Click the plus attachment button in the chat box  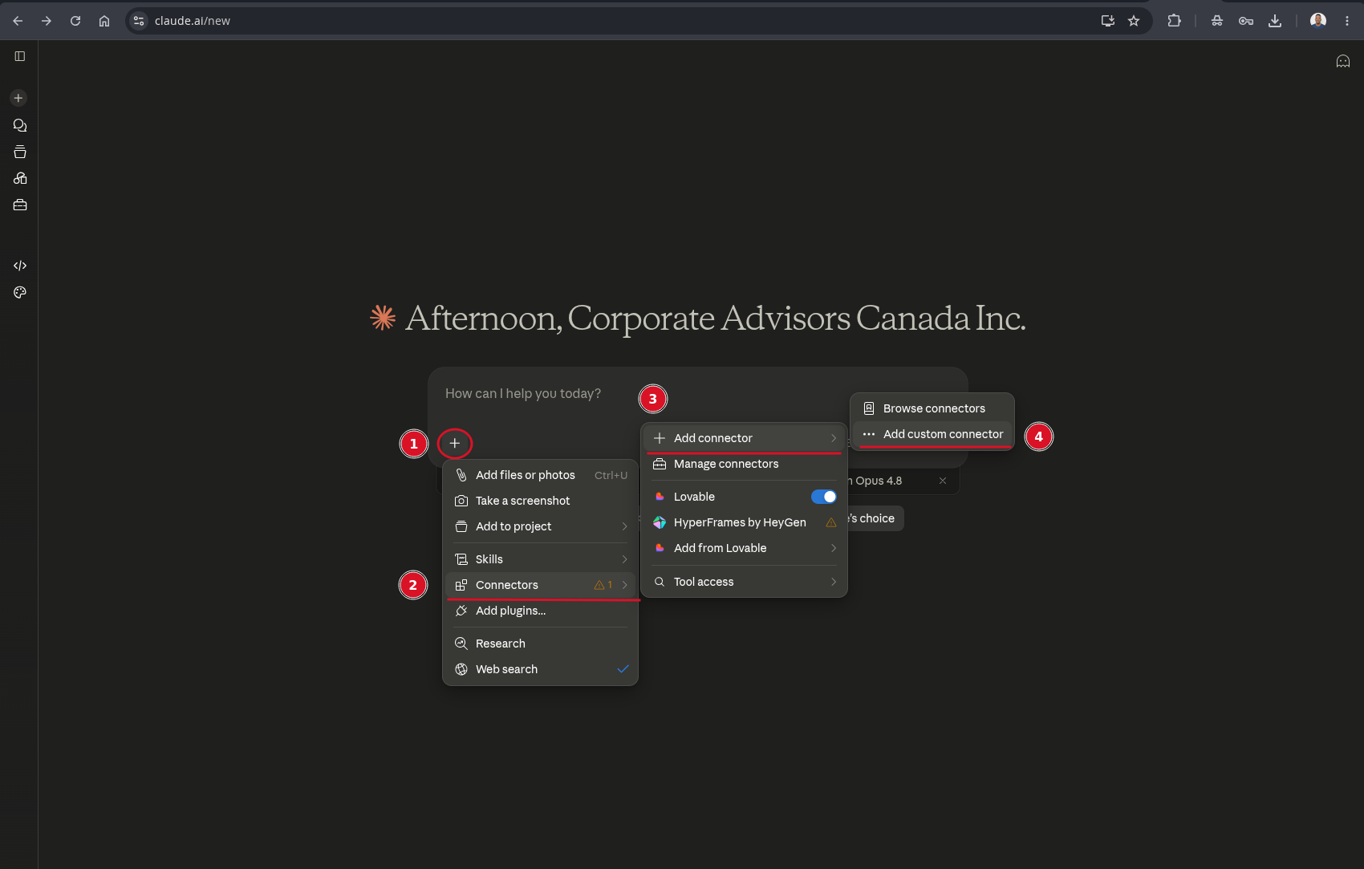(455, 443)
